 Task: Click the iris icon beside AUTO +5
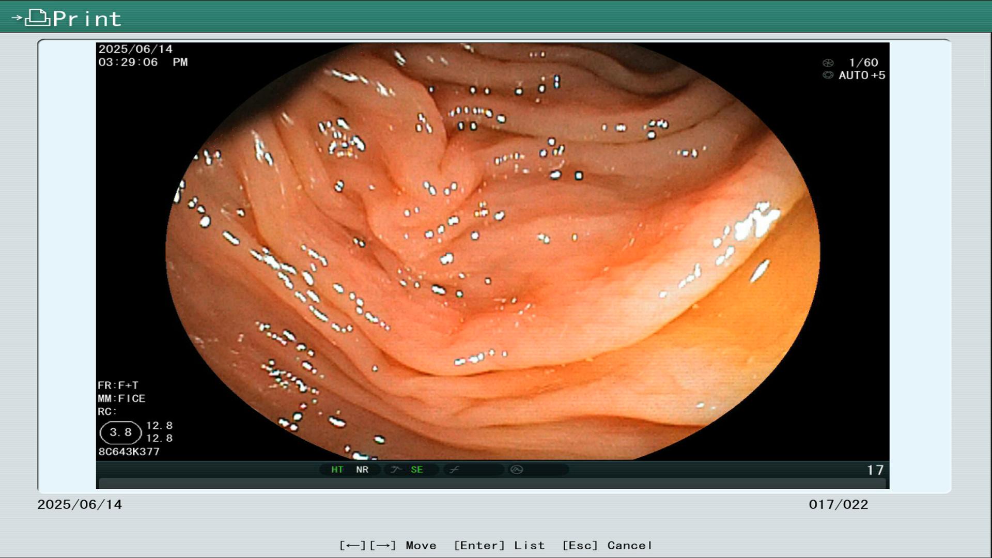click(828, 75)
